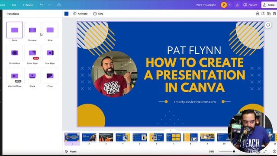Apply the Color Wipe transition
The height and width of the screenshot is (156, 277).
coord(32,53)
